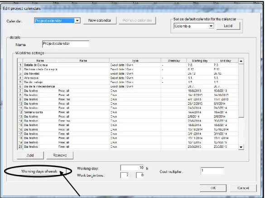This screenshot has height=198, width=265.
Task: Click the Remove calendar button
Action: (x=137, y=20)
